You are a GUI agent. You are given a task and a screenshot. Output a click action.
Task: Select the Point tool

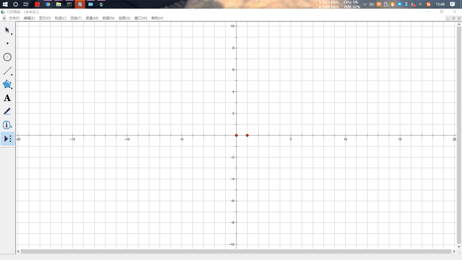(7, 44)
